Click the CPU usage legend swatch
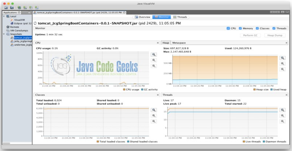The height and width of the screenshot is (151, 292). [x=124, y=90]
